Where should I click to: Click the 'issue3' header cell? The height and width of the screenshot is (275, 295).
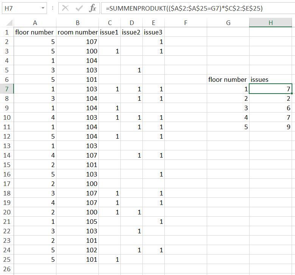tap(153, 32)
